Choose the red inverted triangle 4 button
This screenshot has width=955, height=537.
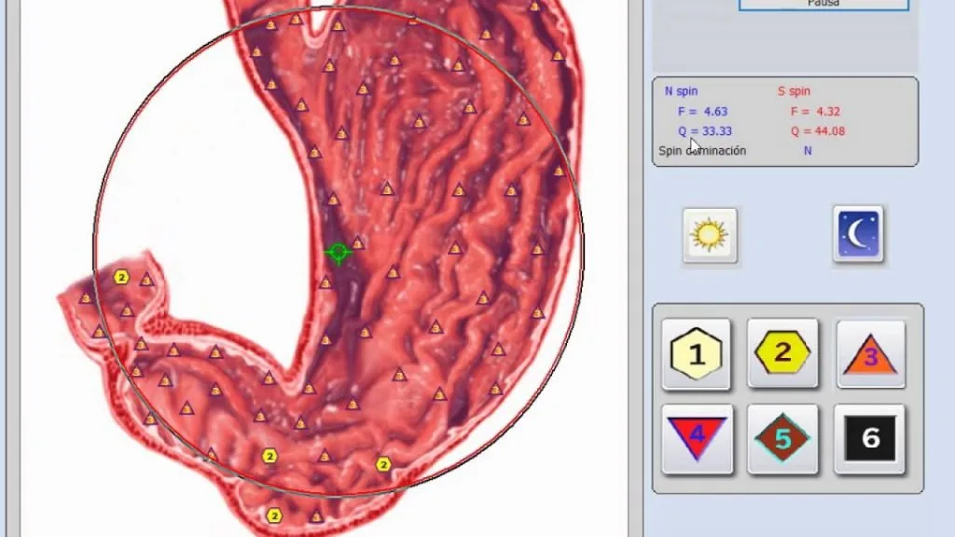click(698, 439)
